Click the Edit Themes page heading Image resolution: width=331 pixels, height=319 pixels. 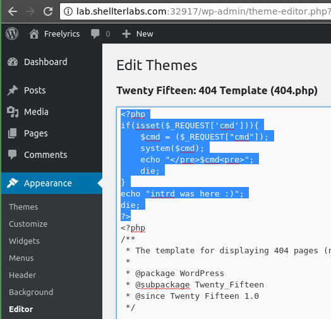[x=157, y=65]
